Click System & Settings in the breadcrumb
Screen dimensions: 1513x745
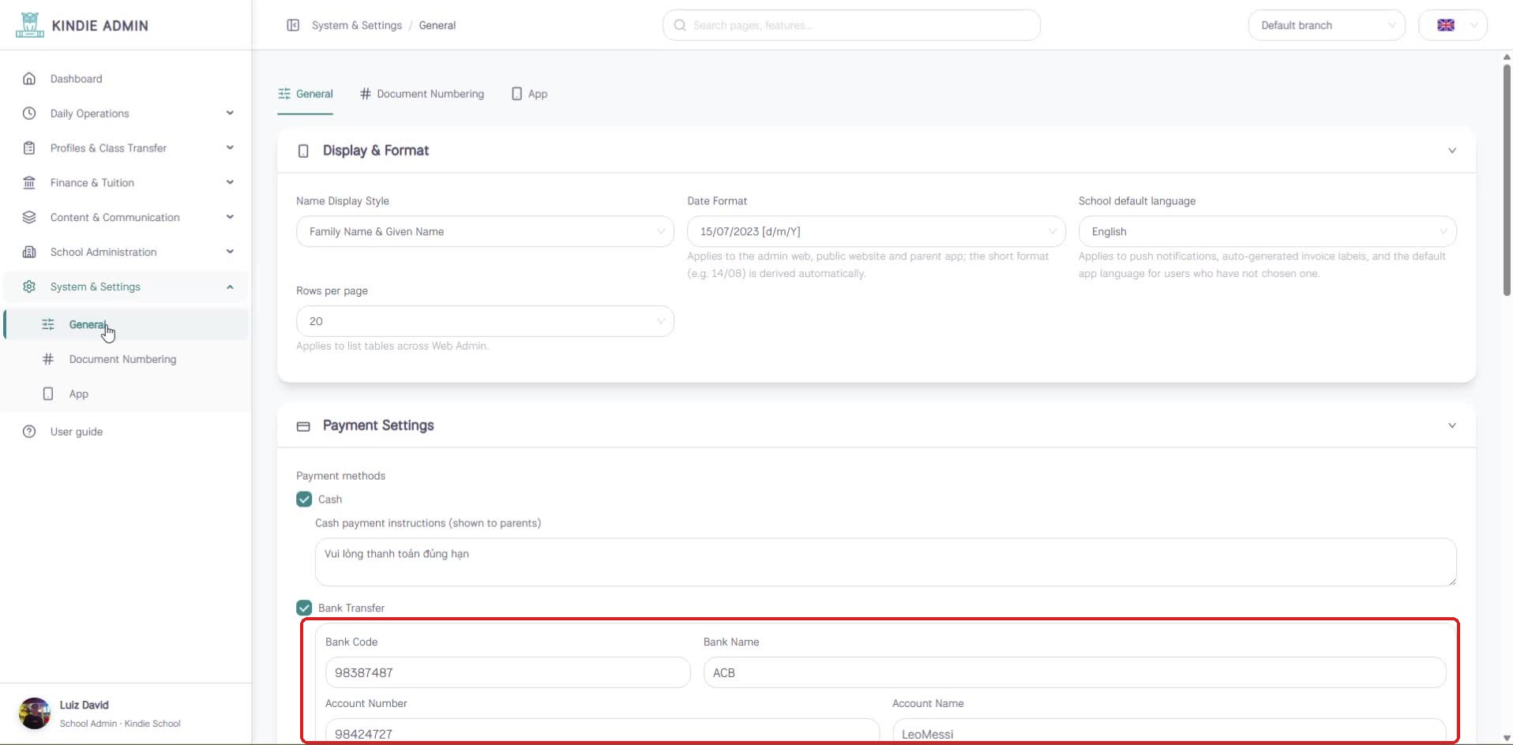[x=357, y=25]
